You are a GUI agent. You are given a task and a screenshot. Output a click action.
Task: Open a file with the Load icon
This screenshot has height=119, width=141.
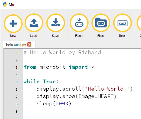point(34,23)
